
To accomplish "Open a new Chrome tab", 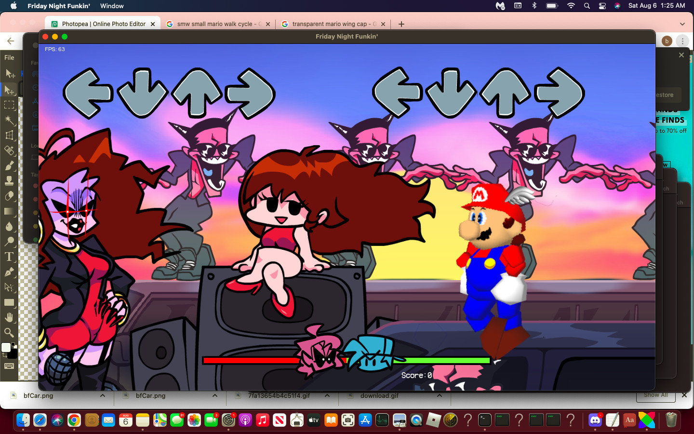I will click(x=401, y=24).
